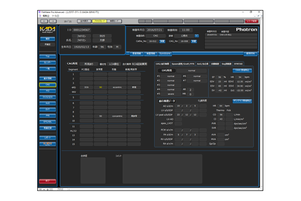Open the LVG findings normal field
Viewport: 301px width, 201px height.
tap(191, 70)
